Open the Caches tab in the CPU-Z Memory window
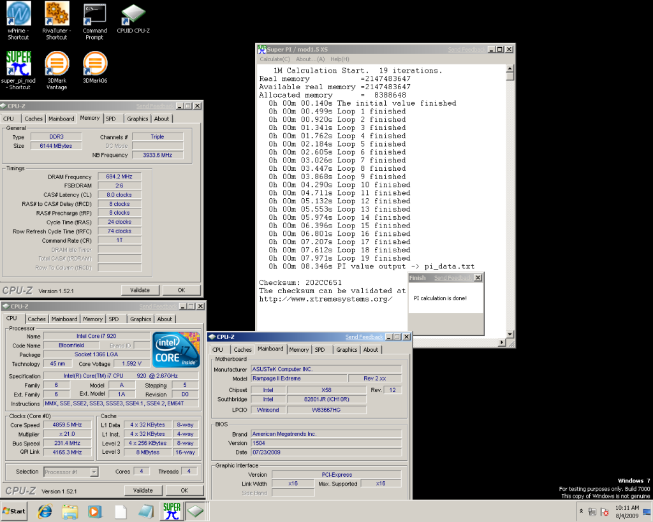The height and width of the screenshot is (522, 653). pos(33,119)
